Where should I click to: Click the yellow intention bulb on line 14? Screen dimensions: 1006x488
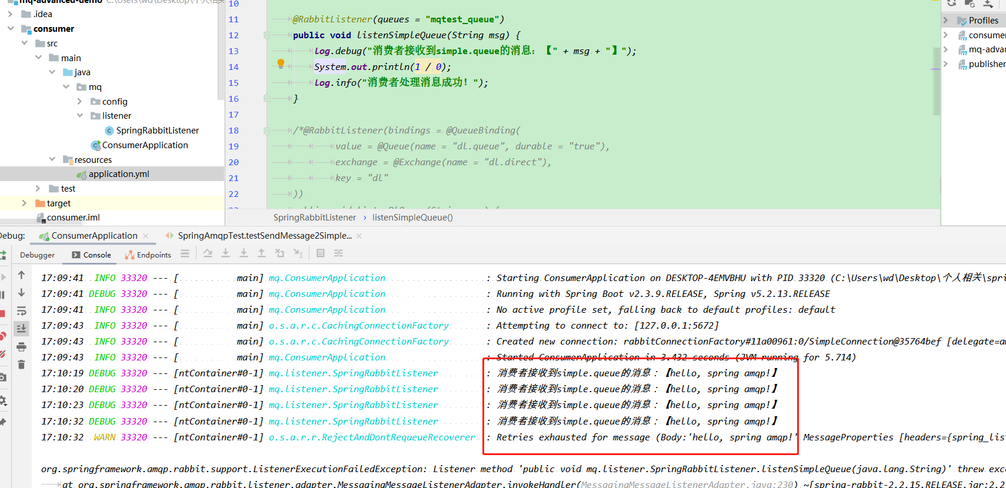coord(281,63)
